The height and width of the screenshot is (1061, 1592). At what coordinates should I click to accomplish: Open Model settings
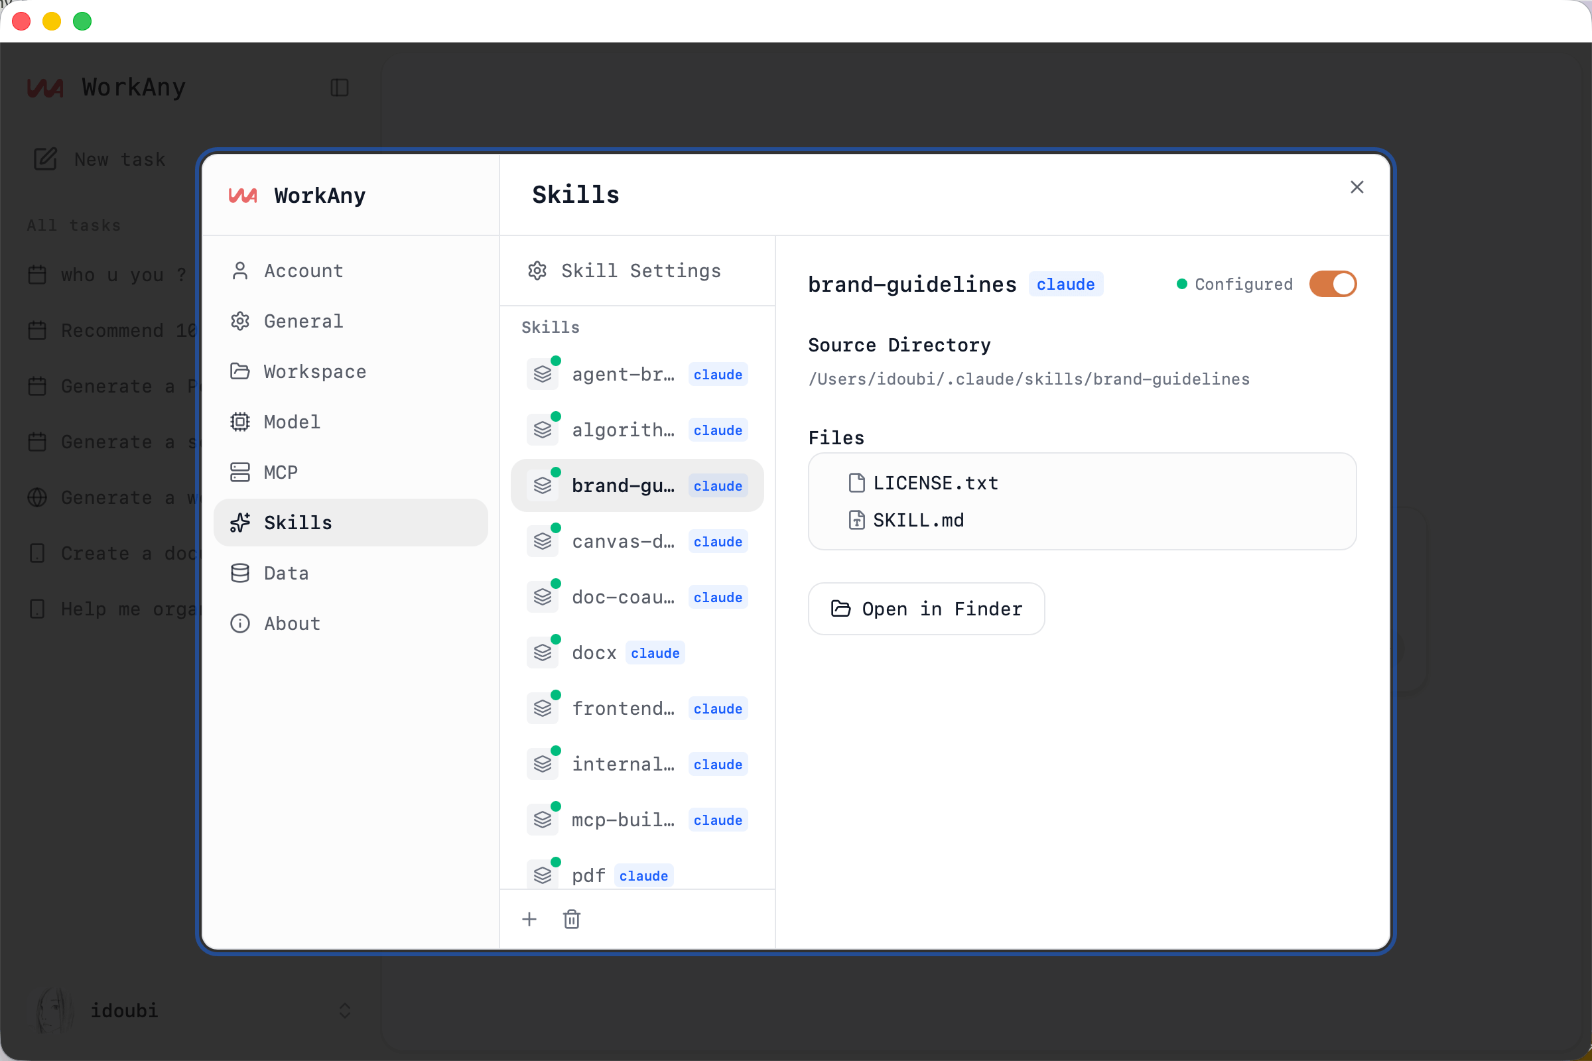[x=351, y=422]
